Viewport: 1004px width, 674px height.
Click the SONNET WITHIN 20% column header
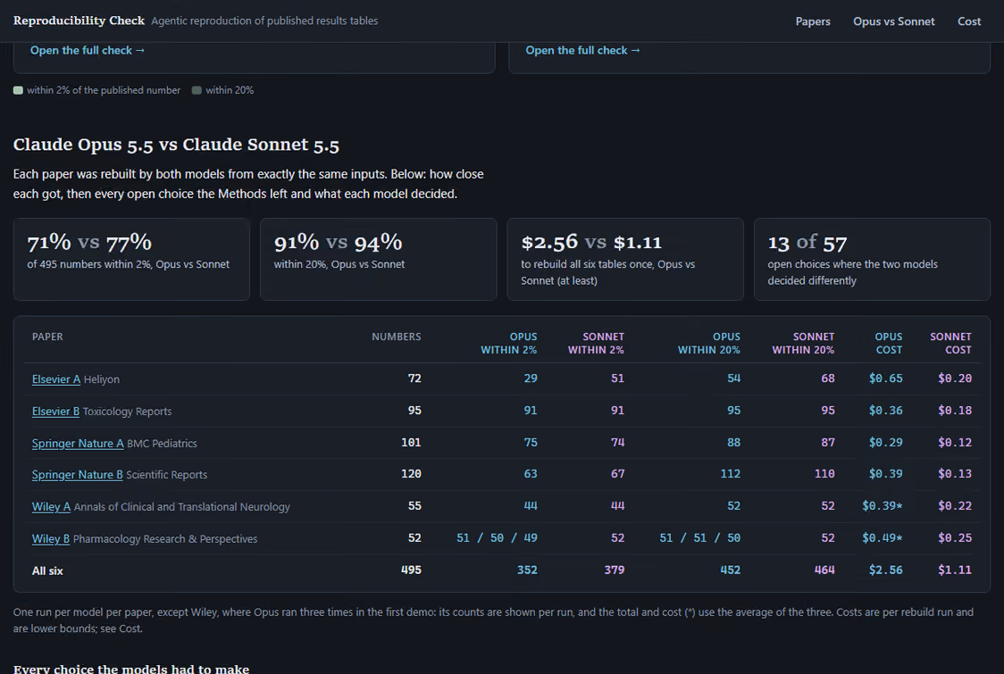tap(803, 343)
